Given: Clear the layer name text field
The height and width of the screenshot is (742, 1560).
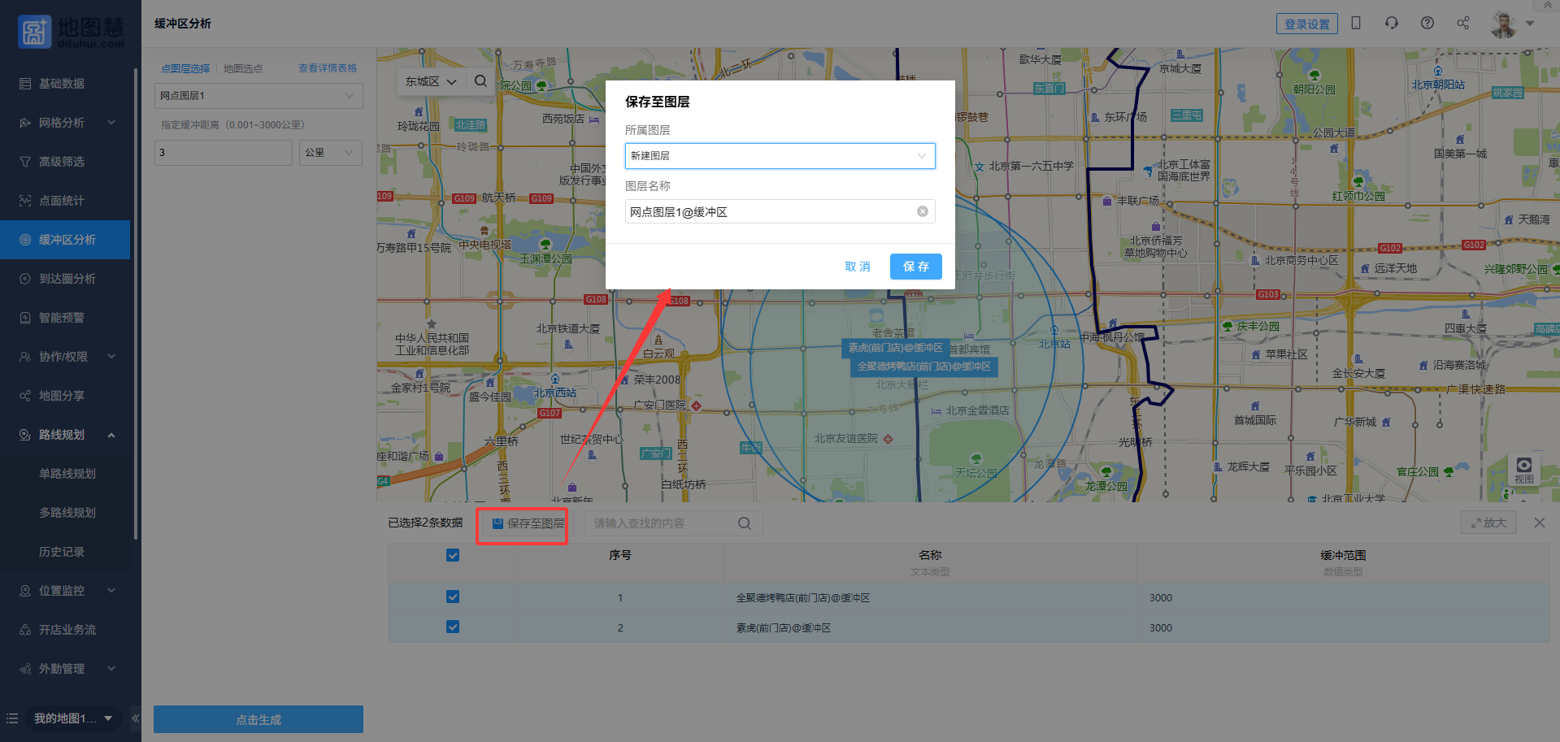Looking at the screenshot, I should coord(922,211).
